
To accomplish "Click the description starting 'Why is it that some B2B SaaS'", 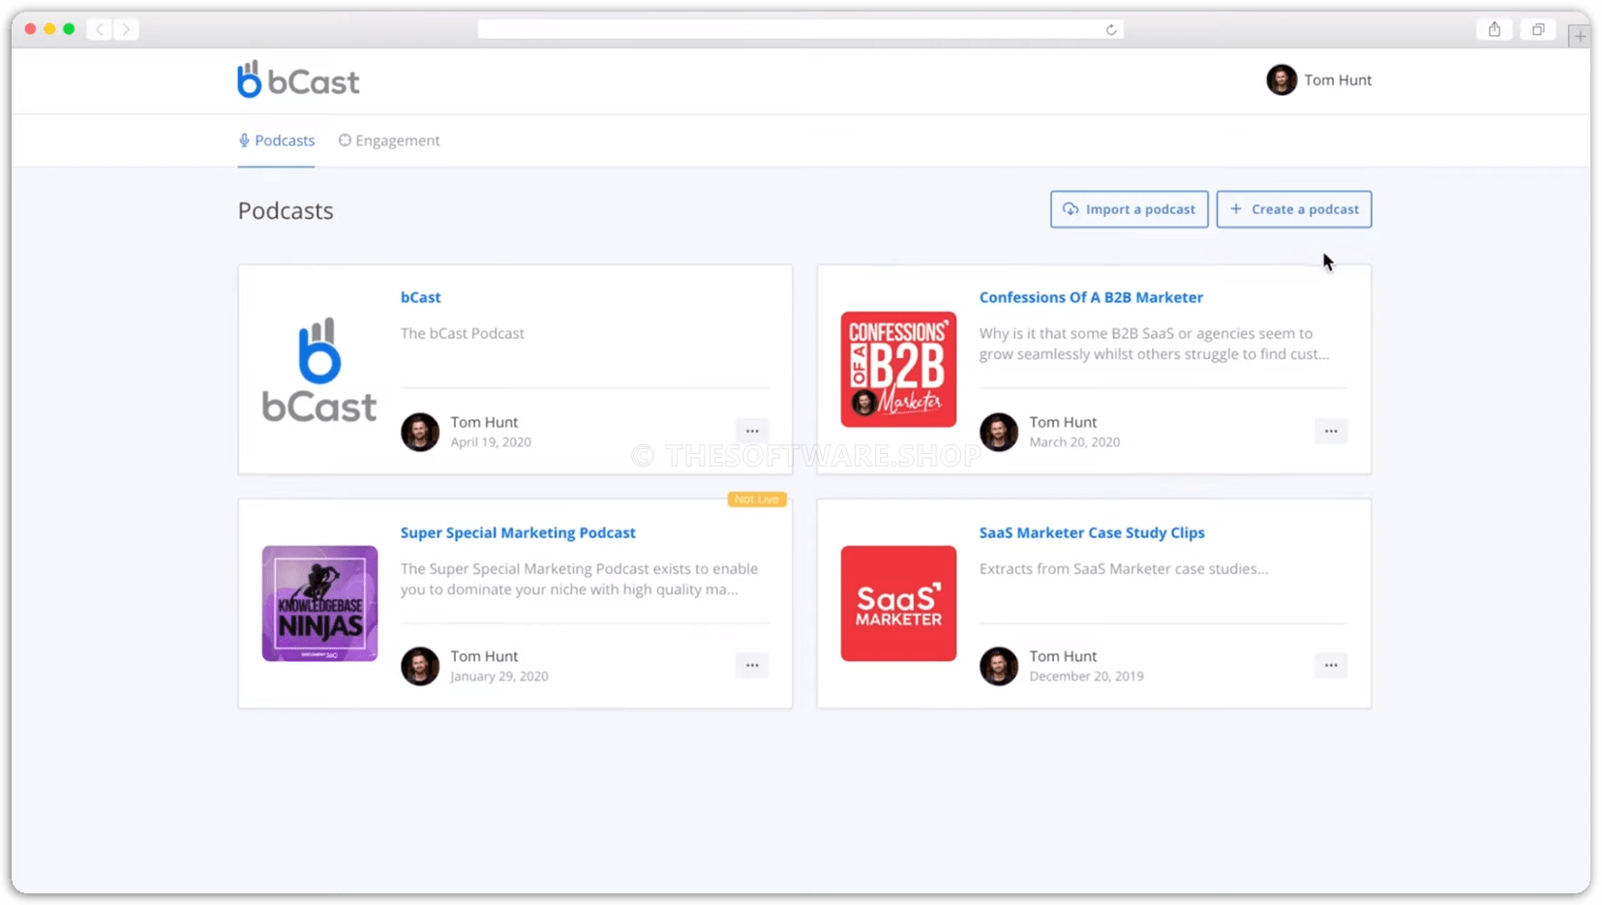I will pyautogui.click(x=1154, y=344).
